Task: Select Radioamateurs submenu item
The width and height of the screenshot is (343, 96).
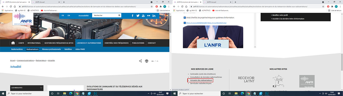Action: 32,49
